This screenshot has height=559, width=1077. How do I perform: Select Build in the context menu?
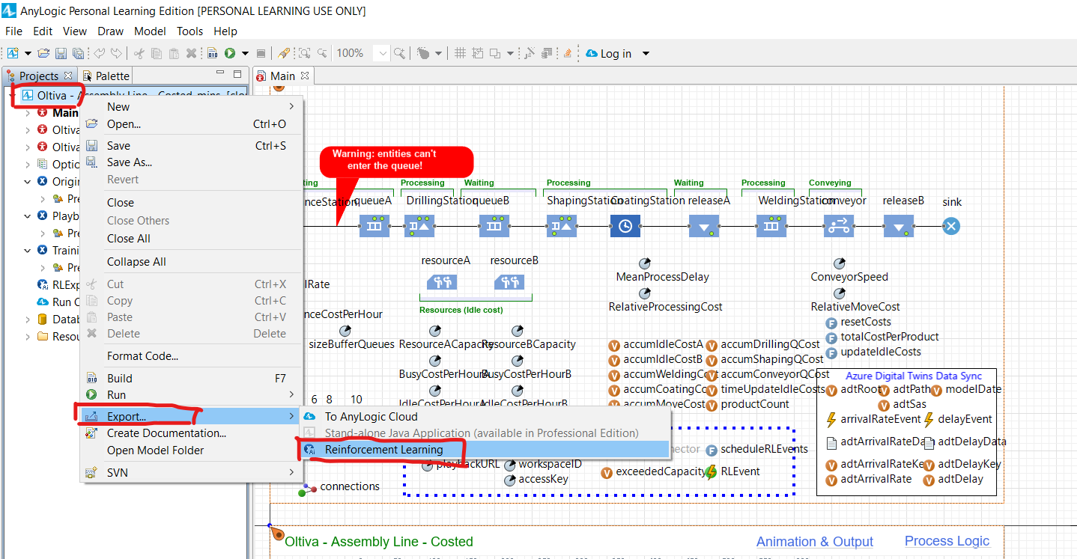[192, 379]
